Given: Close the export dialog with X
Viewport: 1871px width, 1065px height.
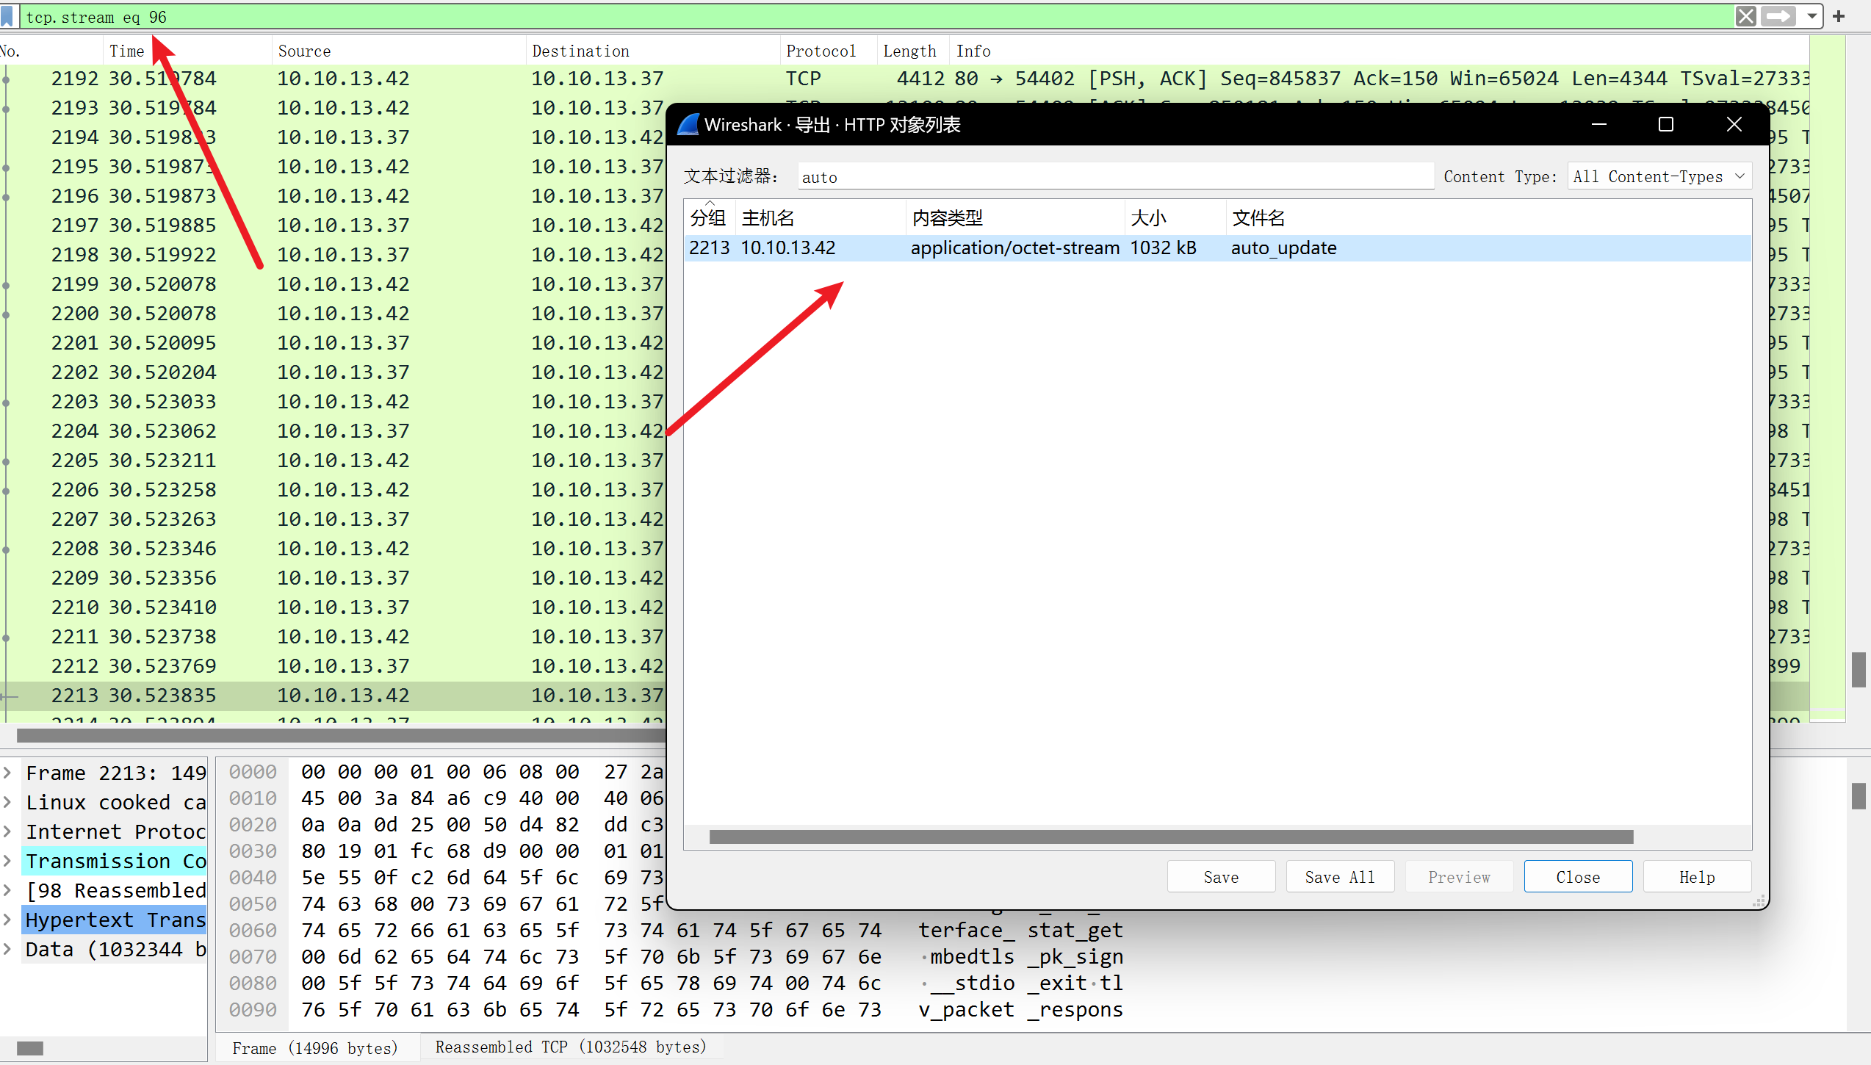Looking at the screenshot, I should [x=1734, y=125].
